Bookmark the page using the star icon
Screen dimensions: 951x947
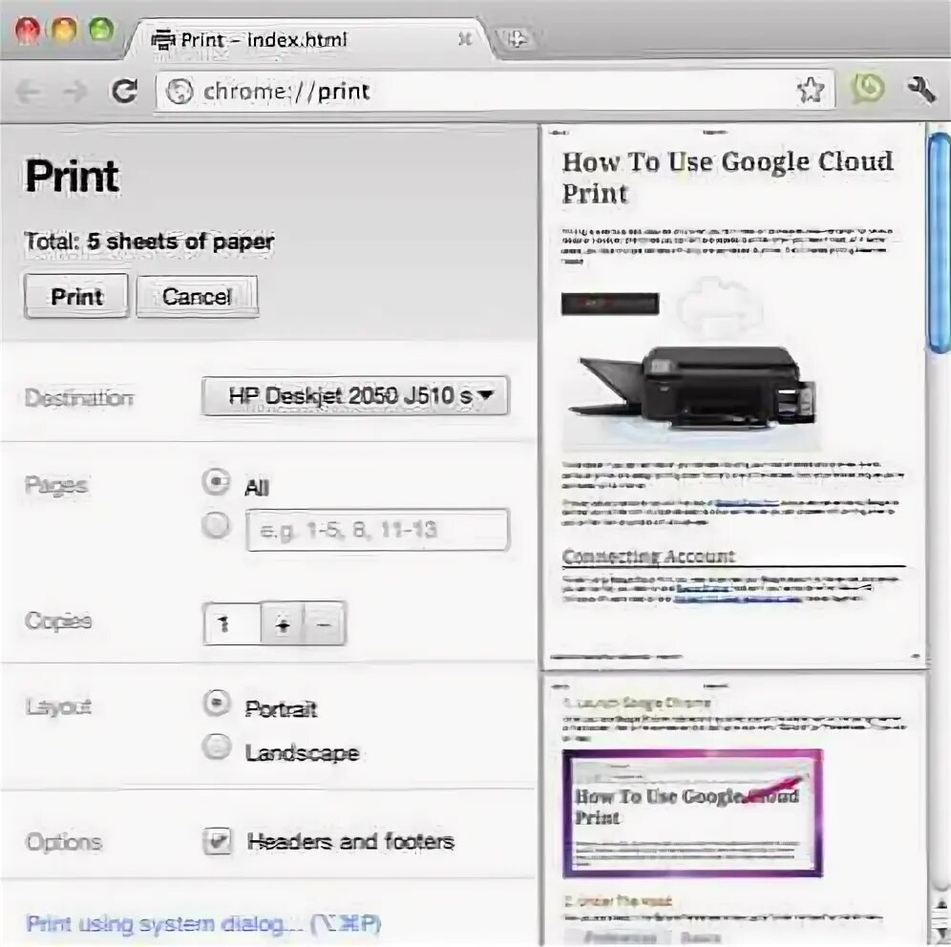(x=812, y=91)
